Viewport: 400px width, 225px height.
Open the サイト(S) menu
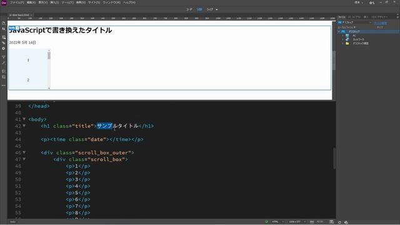click(94, 2)
